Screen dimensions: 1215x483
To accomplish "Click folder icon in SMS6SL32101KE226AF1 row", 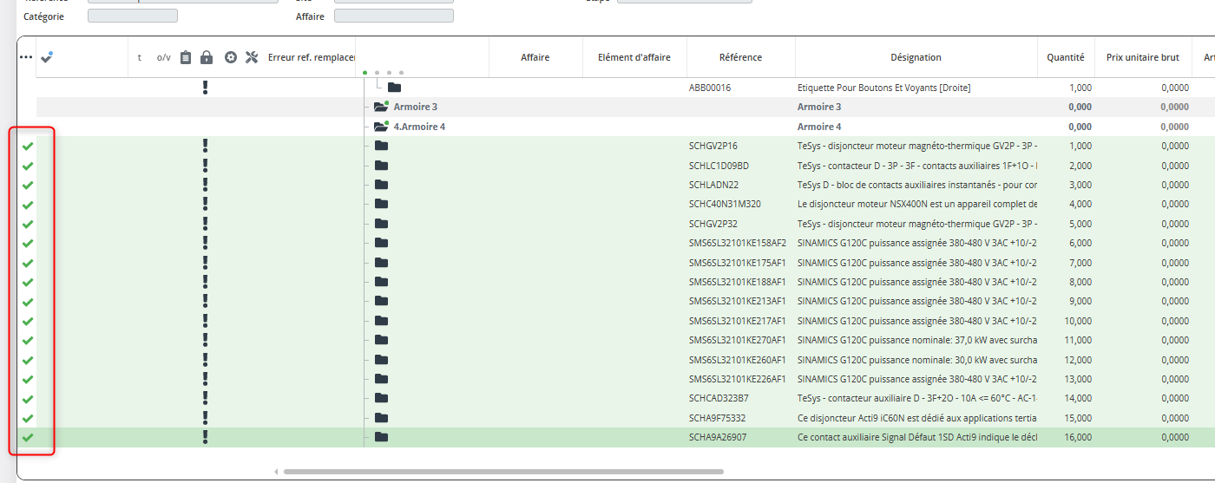I will click(x=381, y=379).
